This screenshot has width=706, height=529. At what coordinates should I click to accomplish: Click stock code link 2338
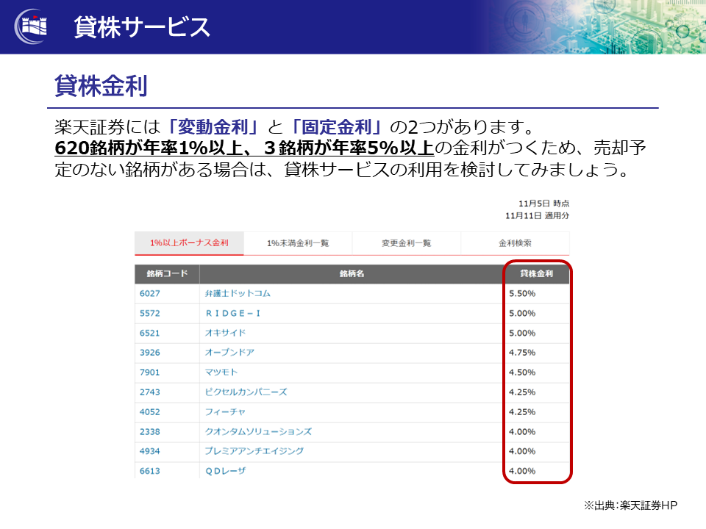(x=149, y=431)
